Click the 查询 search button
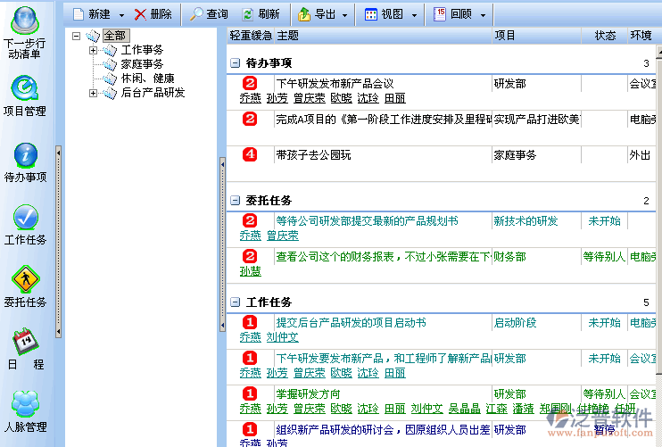The width and height of the screenshot is (662, 447). [x=208, y=14]
